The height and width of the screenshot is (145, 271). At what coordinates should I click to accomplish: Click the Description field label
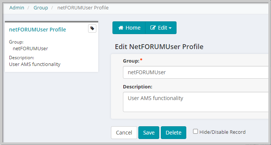tap(138, 87)
